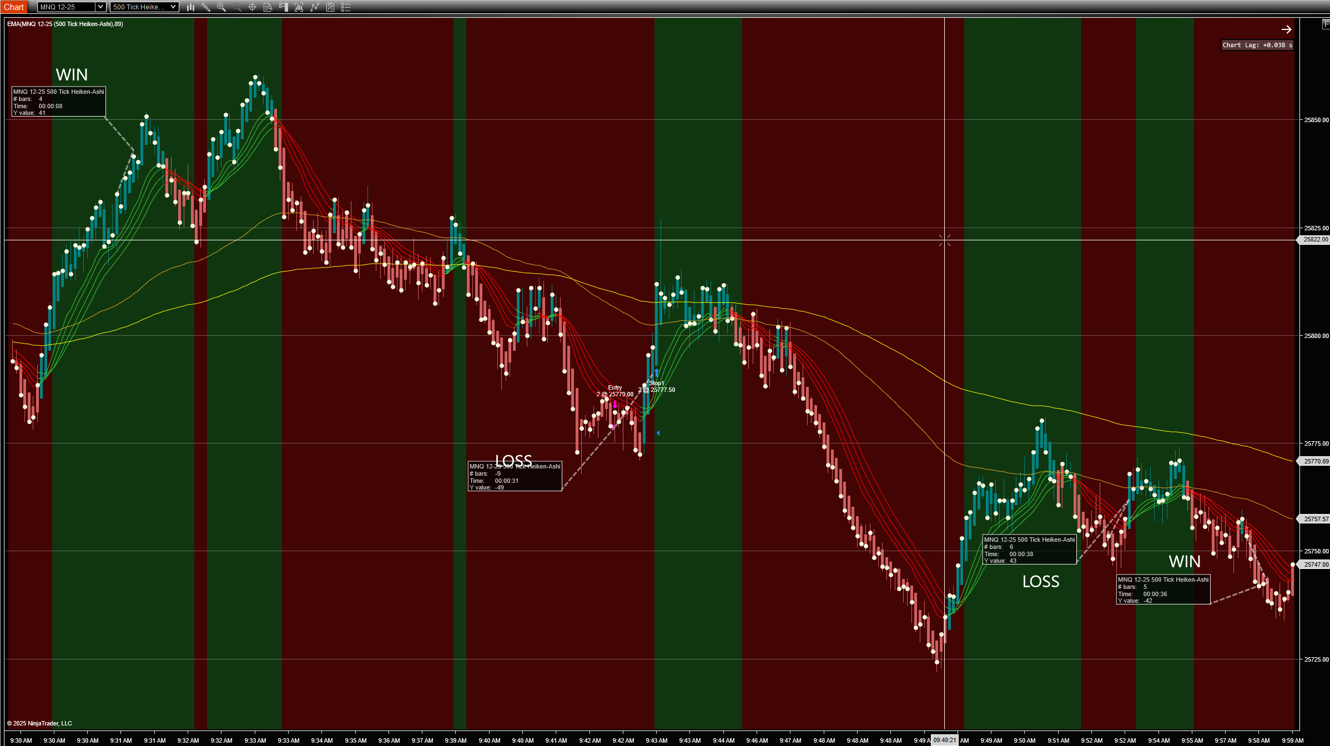Open the Indicators icon

pos(315,7)
